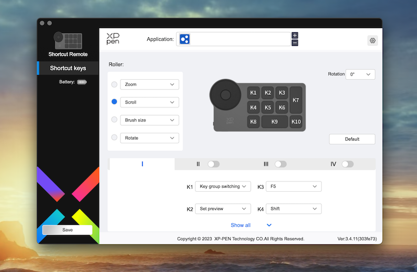Select the Brush size roller radio button
Viewport: 417px width, 272px height.
114,120
